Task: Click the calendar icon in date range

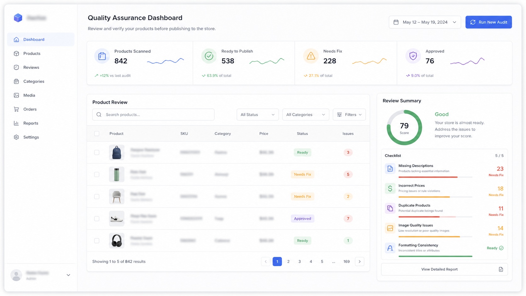Action: point(396,22)
